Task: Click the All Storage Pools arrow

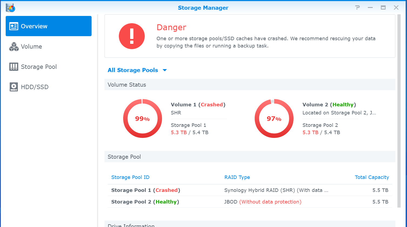Action: point(165,70)
